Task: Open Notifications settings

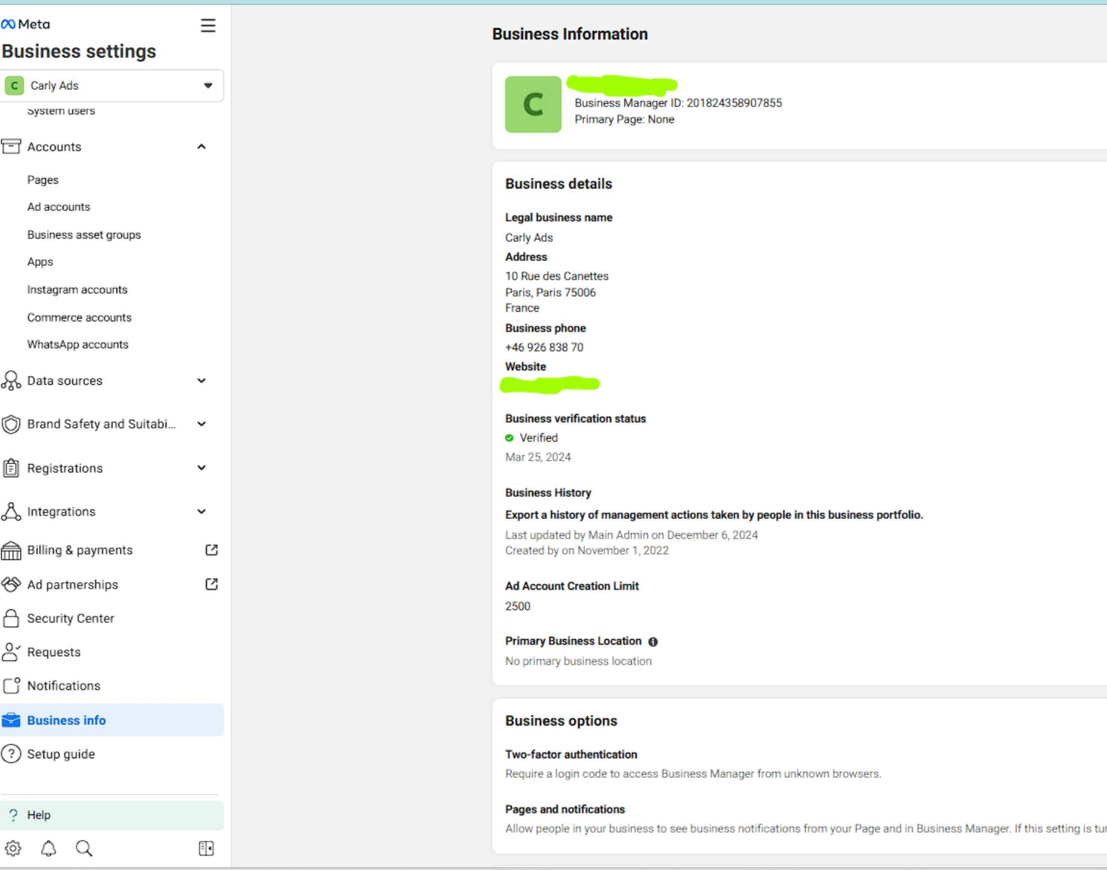Action: (63, 686)
